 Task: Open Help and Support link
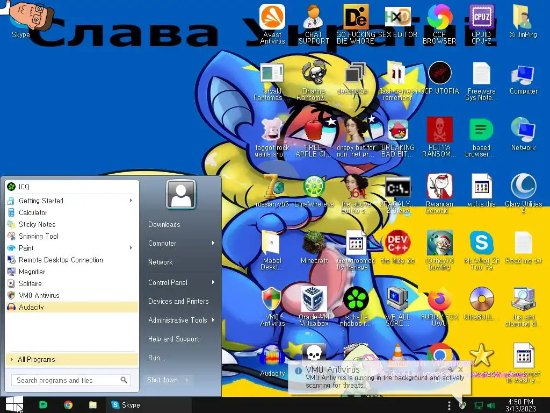[173, 339]
